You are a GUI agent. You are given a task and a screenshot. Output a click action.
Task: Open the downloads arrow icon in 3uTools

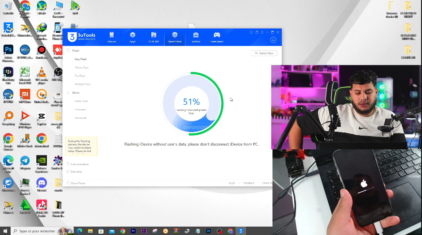tap(273, 40)
